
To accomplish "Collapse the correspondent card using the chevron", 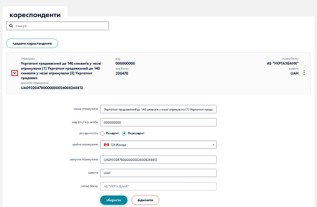I will [15, 73].
